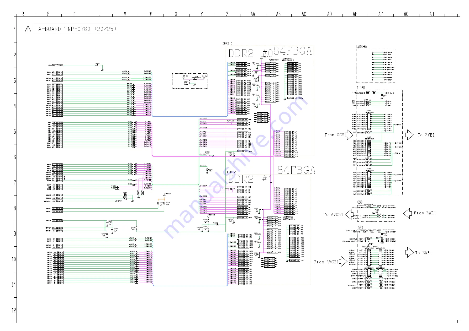Screen dimensions: 469x331
Task: Click the arrow next to From AVC31
Action: (x=343, y=262)
